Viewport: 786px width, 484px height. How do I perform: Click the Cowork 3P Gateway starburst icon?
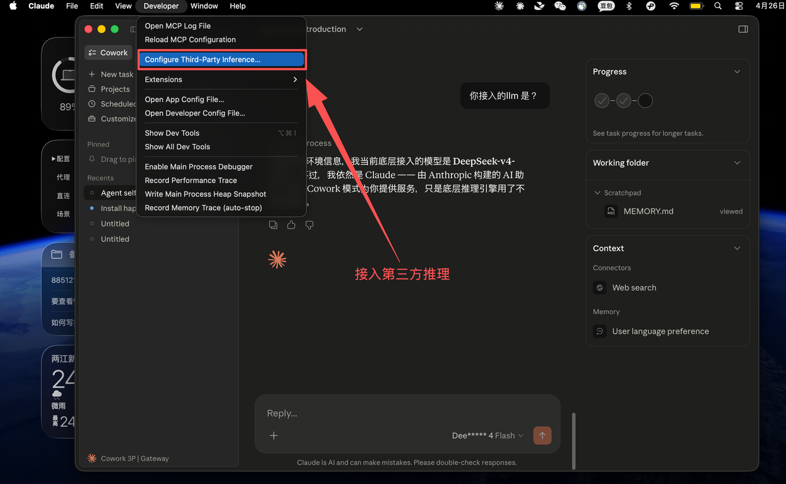(x=92, y=458)
